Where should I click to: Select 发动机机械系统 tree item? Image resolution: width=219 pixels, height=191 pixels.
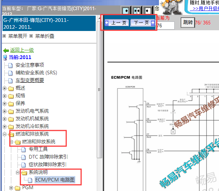point(32,119)
